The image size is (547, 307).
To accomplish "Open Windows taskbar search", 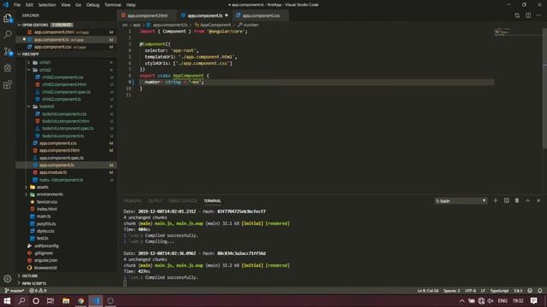I will (x=21, y=301).
